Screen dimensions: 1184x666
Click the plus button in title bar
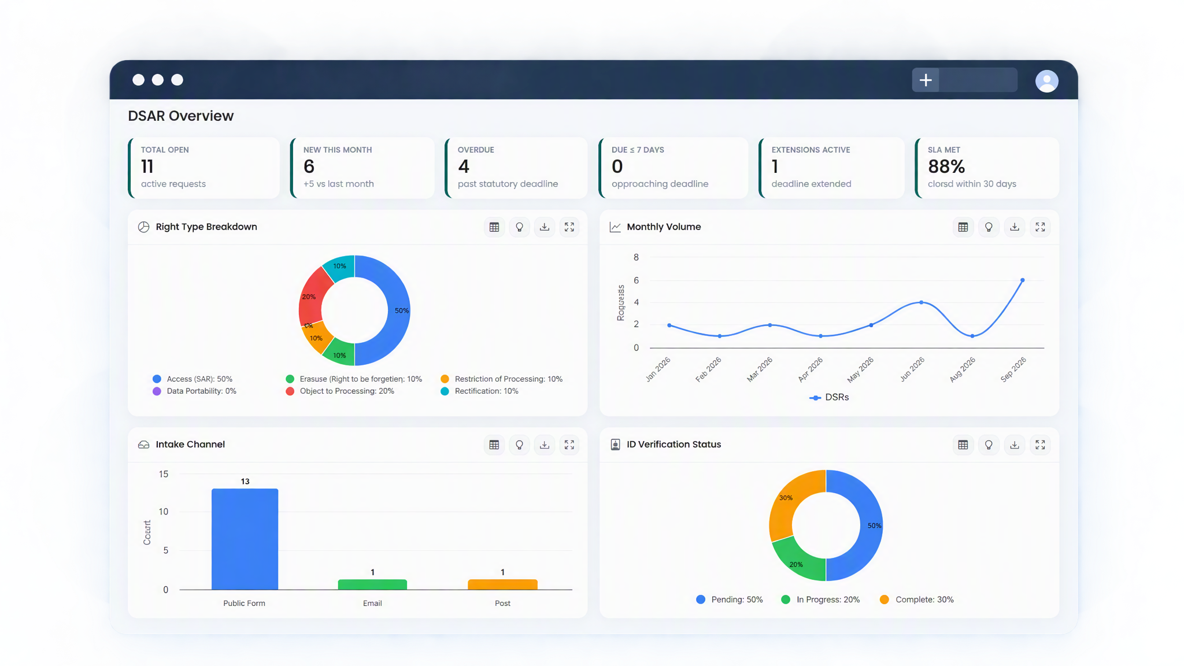(x=926, y=80)
